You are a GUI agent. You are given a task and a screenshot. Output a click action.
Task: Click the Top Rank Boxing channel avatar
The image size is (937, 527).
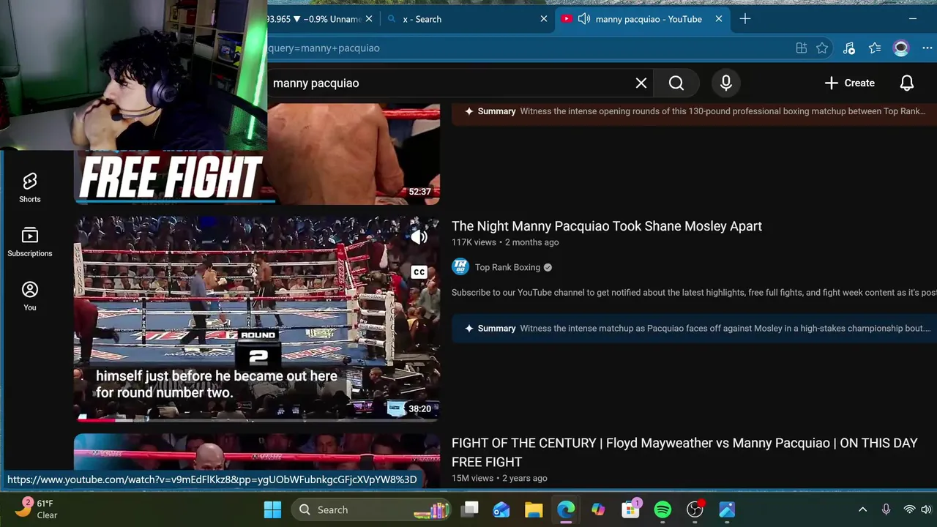click(460, 267)
